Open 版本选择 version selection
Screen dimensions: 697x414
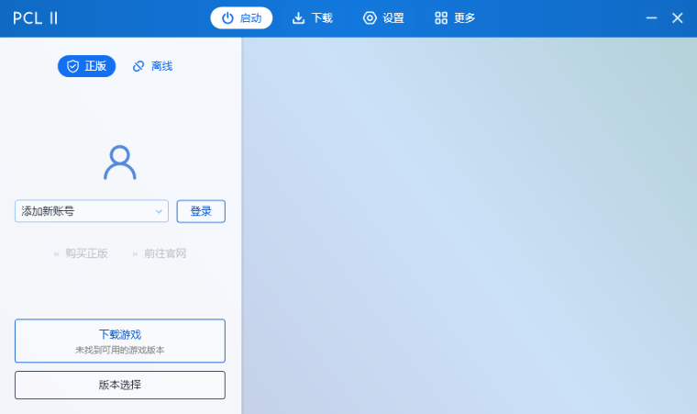click(x=120, y=385)
